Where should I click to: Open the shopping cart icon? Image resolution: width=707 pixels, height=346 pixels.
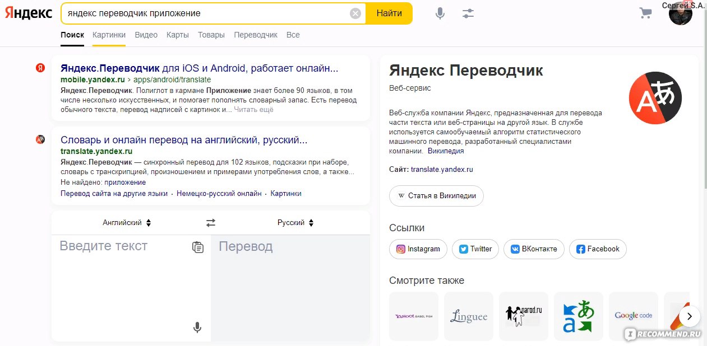pyautogui.click(x=646, y=13)
